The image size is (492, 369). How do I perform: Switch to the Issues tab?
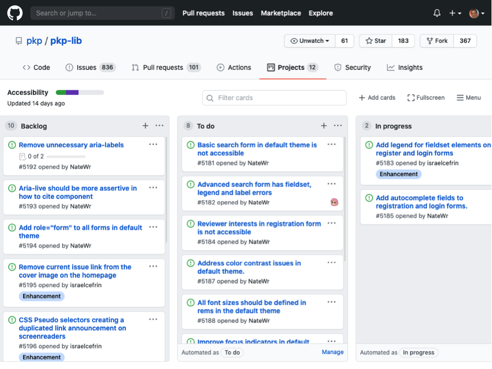(90, 67)
